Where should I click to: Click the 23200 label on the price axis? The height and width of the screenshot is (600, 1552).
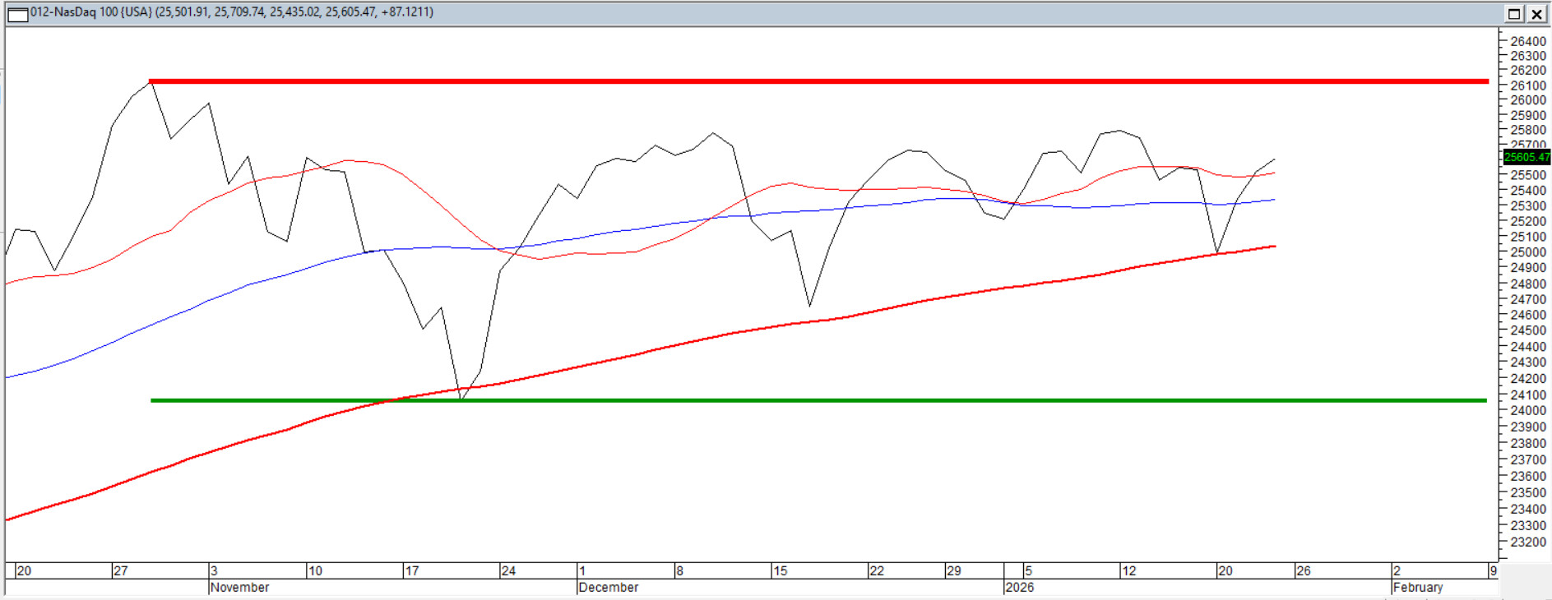[1527, 542]
